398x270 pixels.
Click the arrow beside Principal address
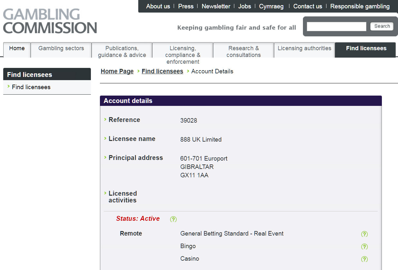click(105, 158)
